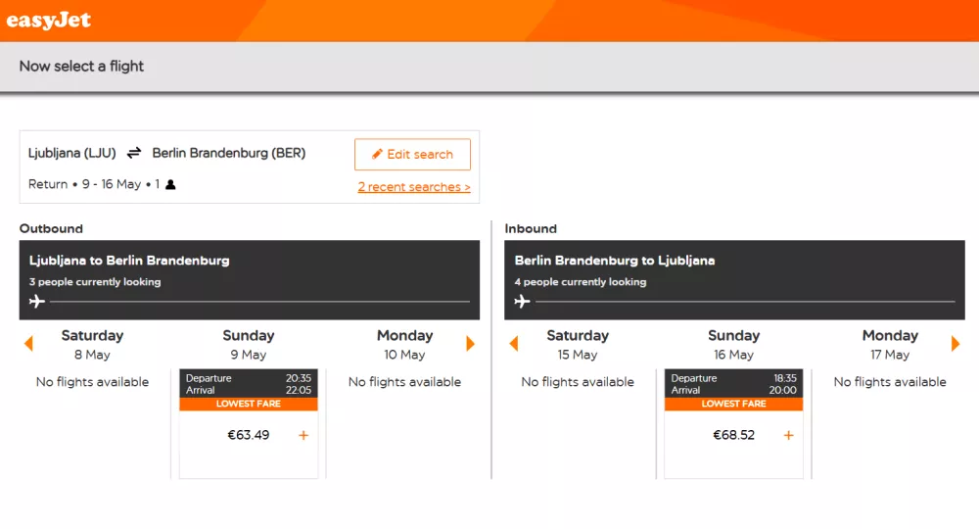Screen dimensions: 979x529
Task: Click the pencil icon in Edit search
Action: pyautogui.click(x=377, y=154)
